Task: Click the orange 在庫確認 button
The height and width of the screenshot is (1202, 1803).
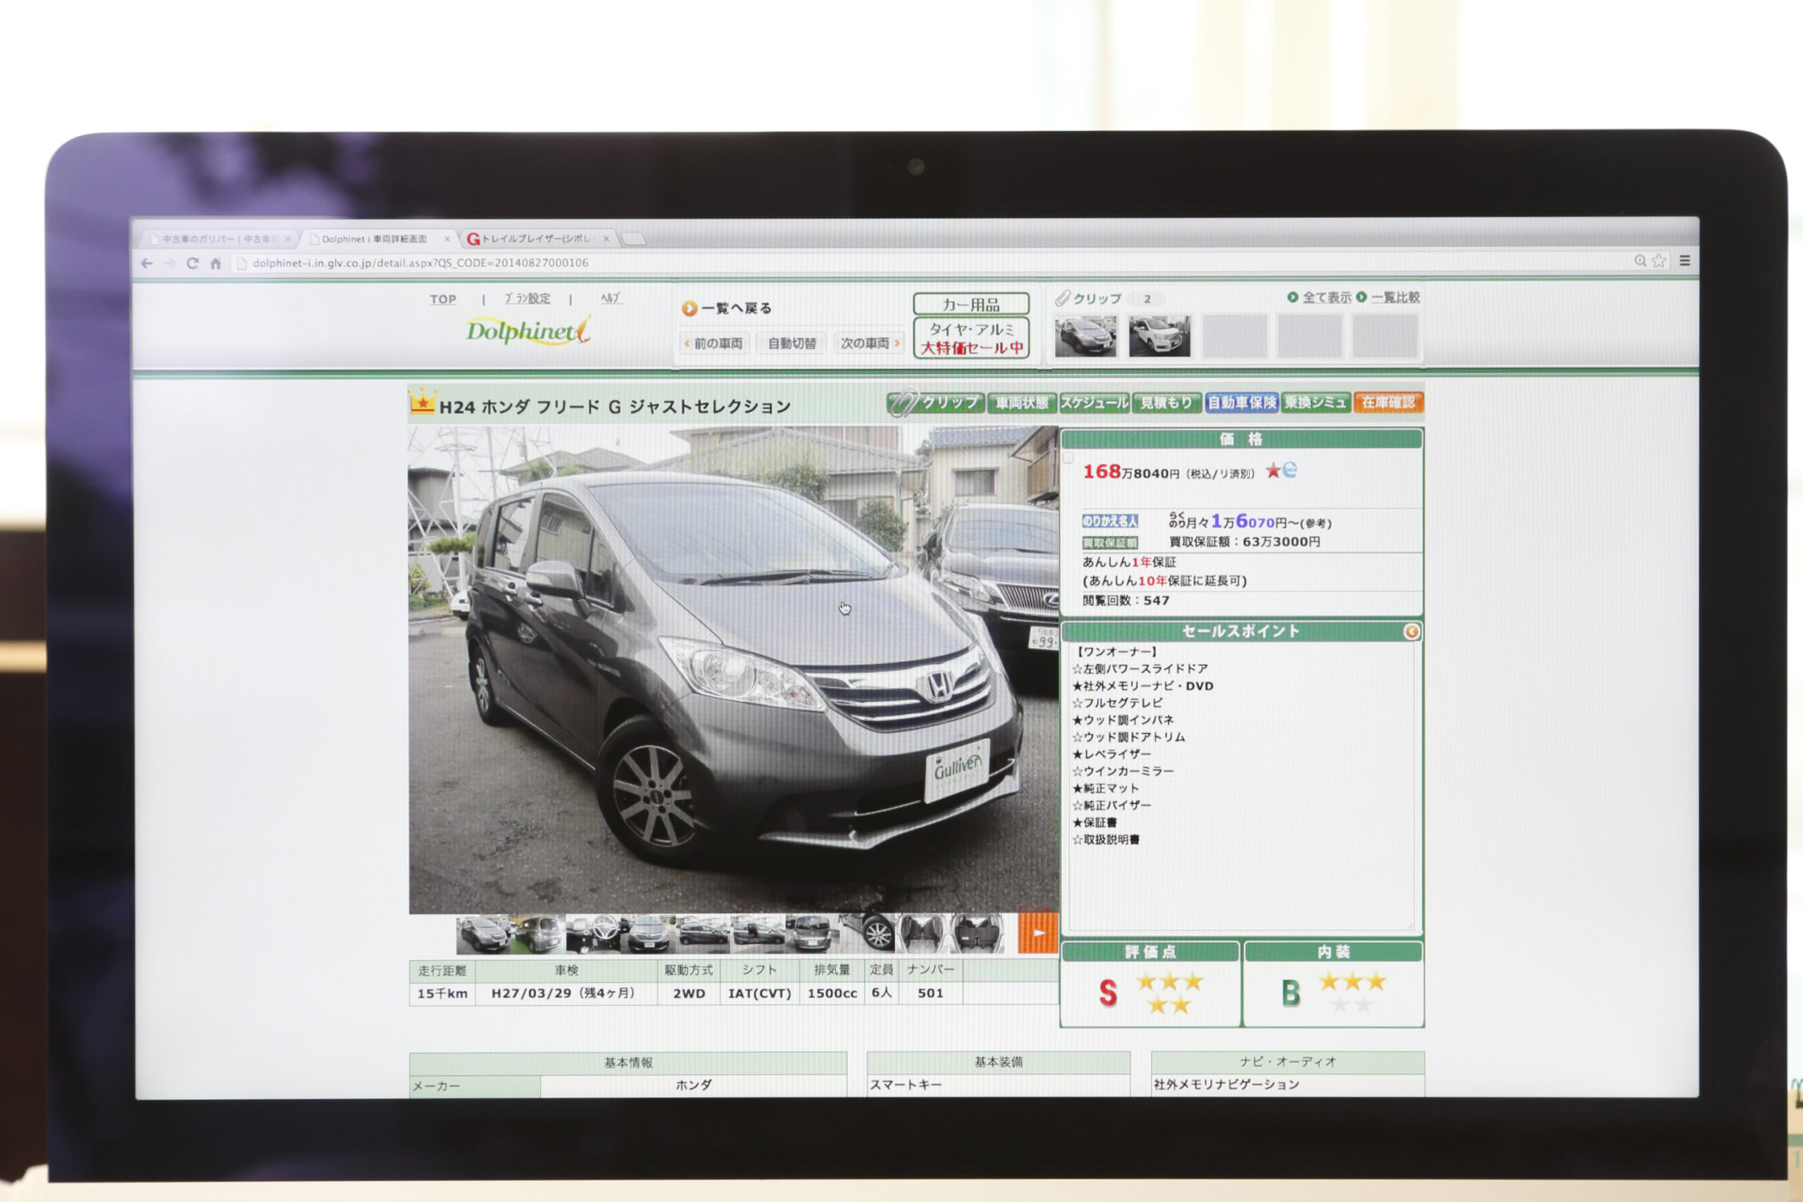Action: coord(1388,403)
